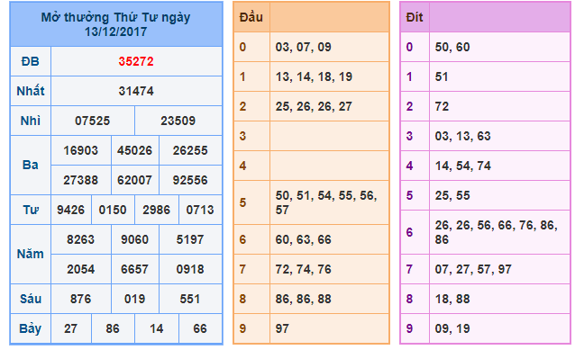Viewport: 575px width, 350px height.
Task: Click third prize number 26255
Action: pos(190,150)
